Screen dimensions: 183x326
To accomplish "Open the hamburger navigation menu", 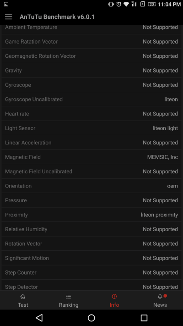I will (x=9, y=17).
